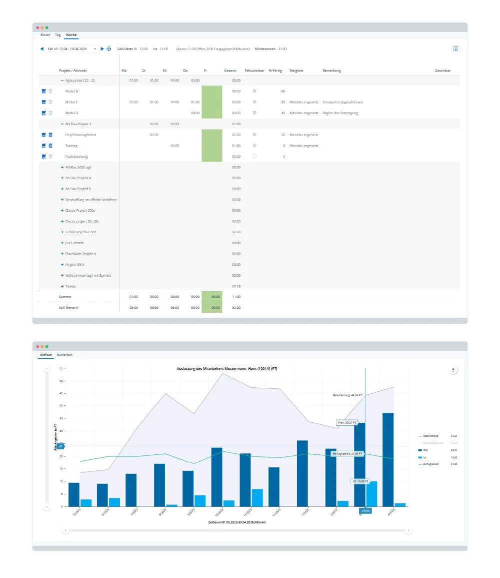The width and height of the screenshot is (500, 578).
Task: Switch to the Tag tab
Action: 58,36
